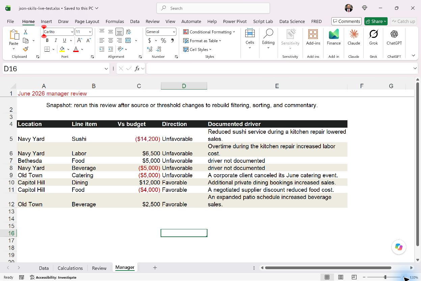The height and width of the screenshot is (281, 421).
Task: Add a new sheet with plus button
Action: [155, 267]
